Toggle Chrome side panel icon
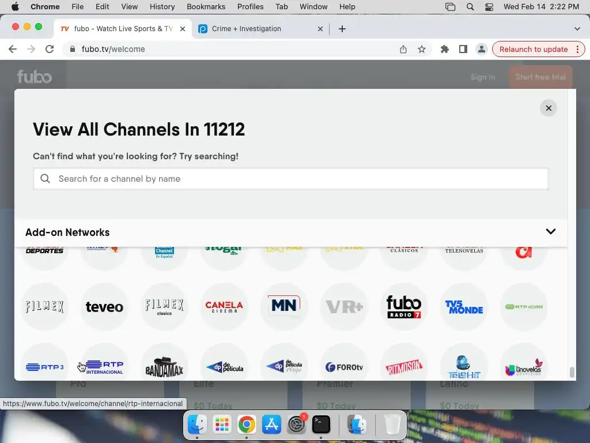The width and height of the screenshot is (590, 443). pyautogui.click(x=463, y=50)
